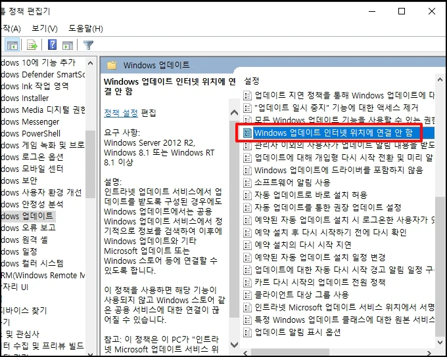Click the export list toolbar icon
The image size is (447, 357).
pyautogui.click(x=32, y=45)
